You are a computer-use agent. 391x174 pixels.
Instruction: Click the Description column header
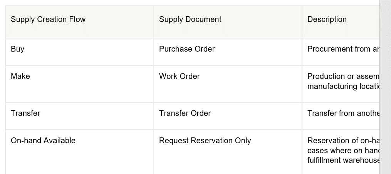(x=327, y=20)
